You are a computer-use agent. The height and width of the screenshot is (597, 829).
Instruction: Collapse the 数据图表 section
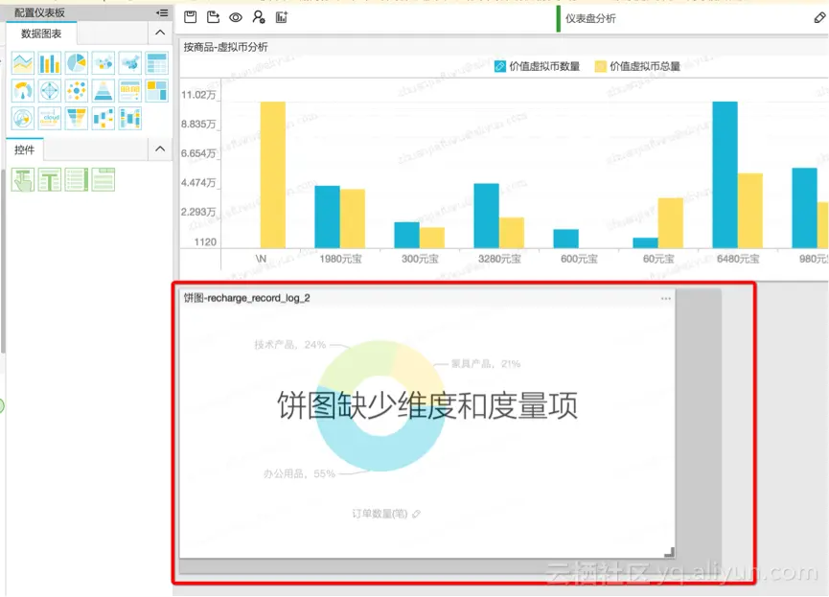(160, 33)
